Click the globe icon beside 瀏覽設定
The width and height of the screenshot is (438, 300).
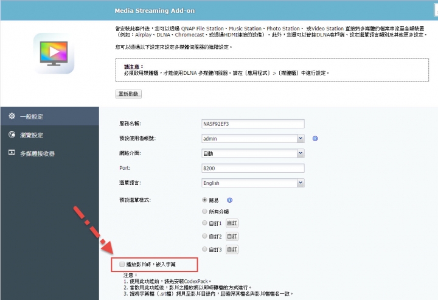(x=12, y=134)
